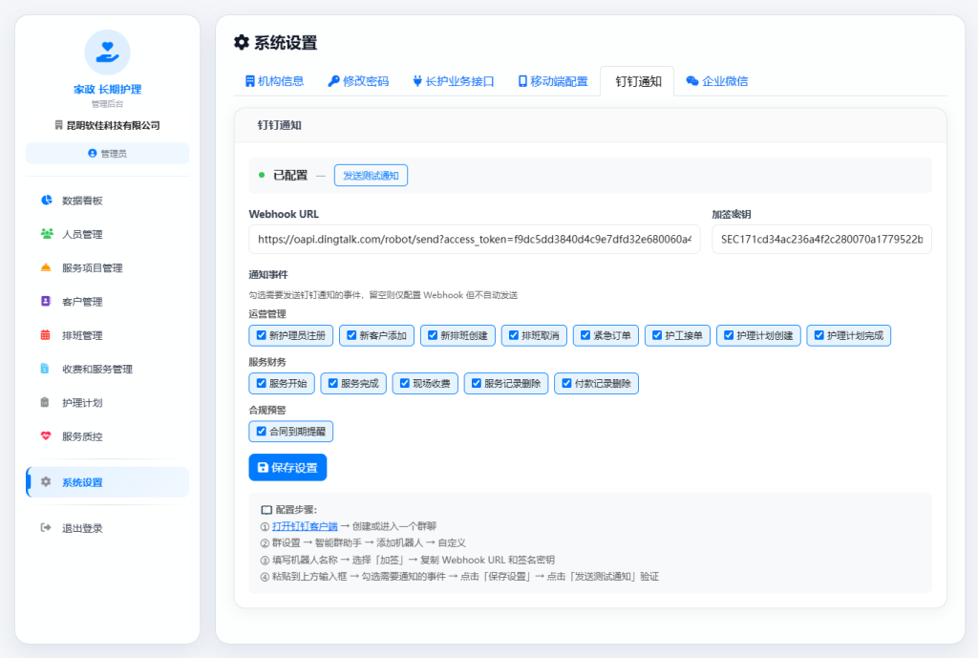Viewport: 978px width, 658px height.
Task: Click the hand-heart logo icon
Action: point(107,53)
